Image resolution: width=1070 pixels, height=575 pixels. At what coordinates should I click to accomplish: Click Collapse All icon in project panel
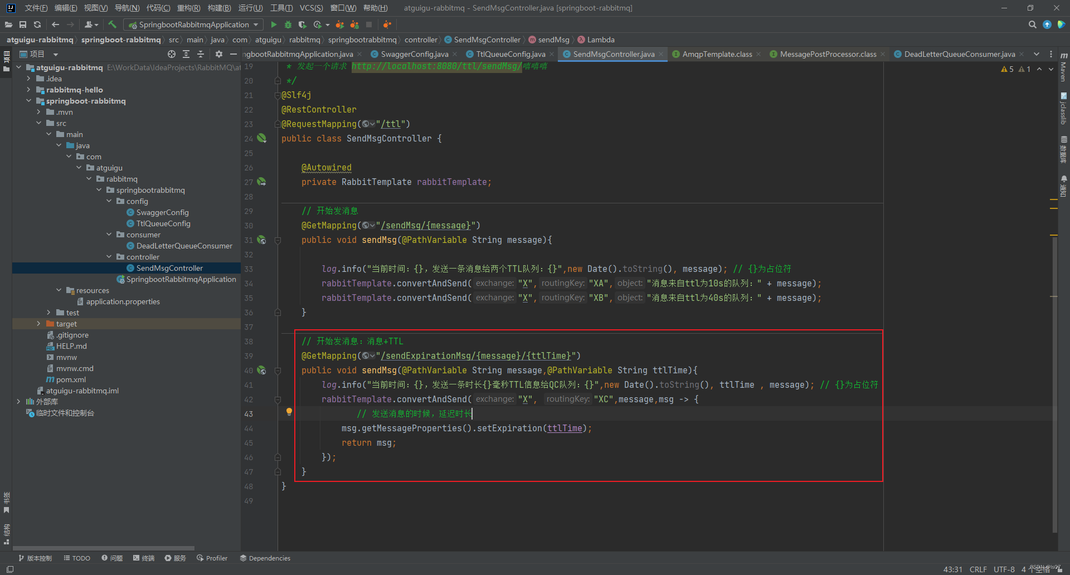(x=201, y=54)
